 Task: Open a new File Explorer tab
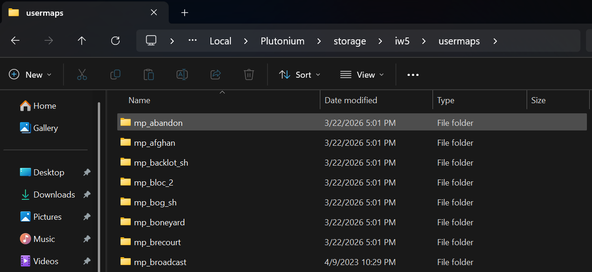pyautogui.click(x=185, y=13)
